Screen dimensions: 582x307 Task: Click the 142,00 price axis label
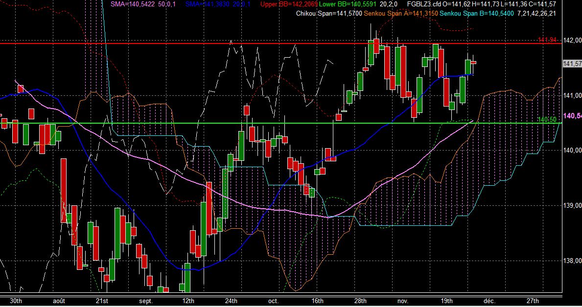pyautogui.click(x=573, y=41)
